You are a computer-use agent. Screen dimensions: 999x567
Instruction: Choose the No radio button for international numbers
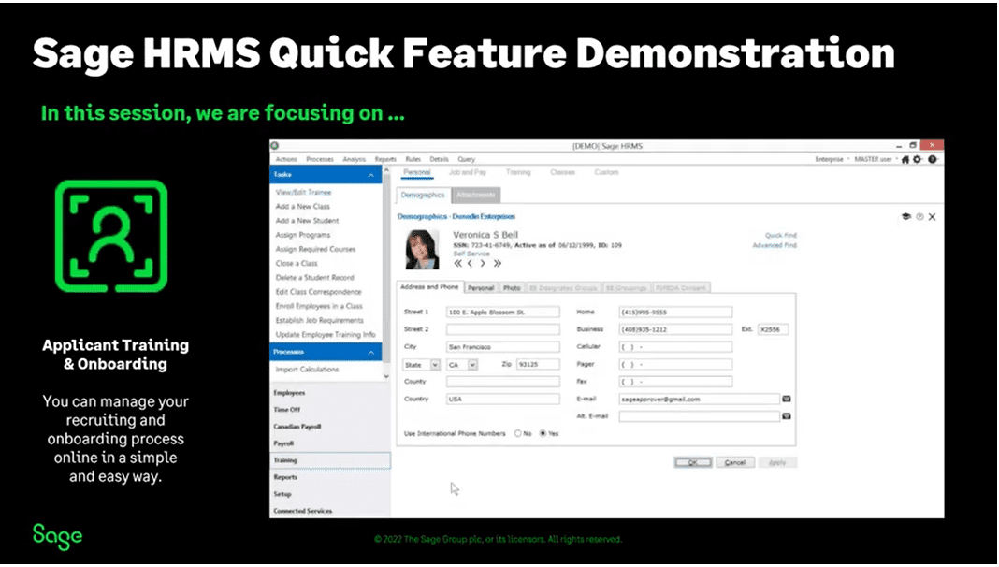(x=520, y=433)
